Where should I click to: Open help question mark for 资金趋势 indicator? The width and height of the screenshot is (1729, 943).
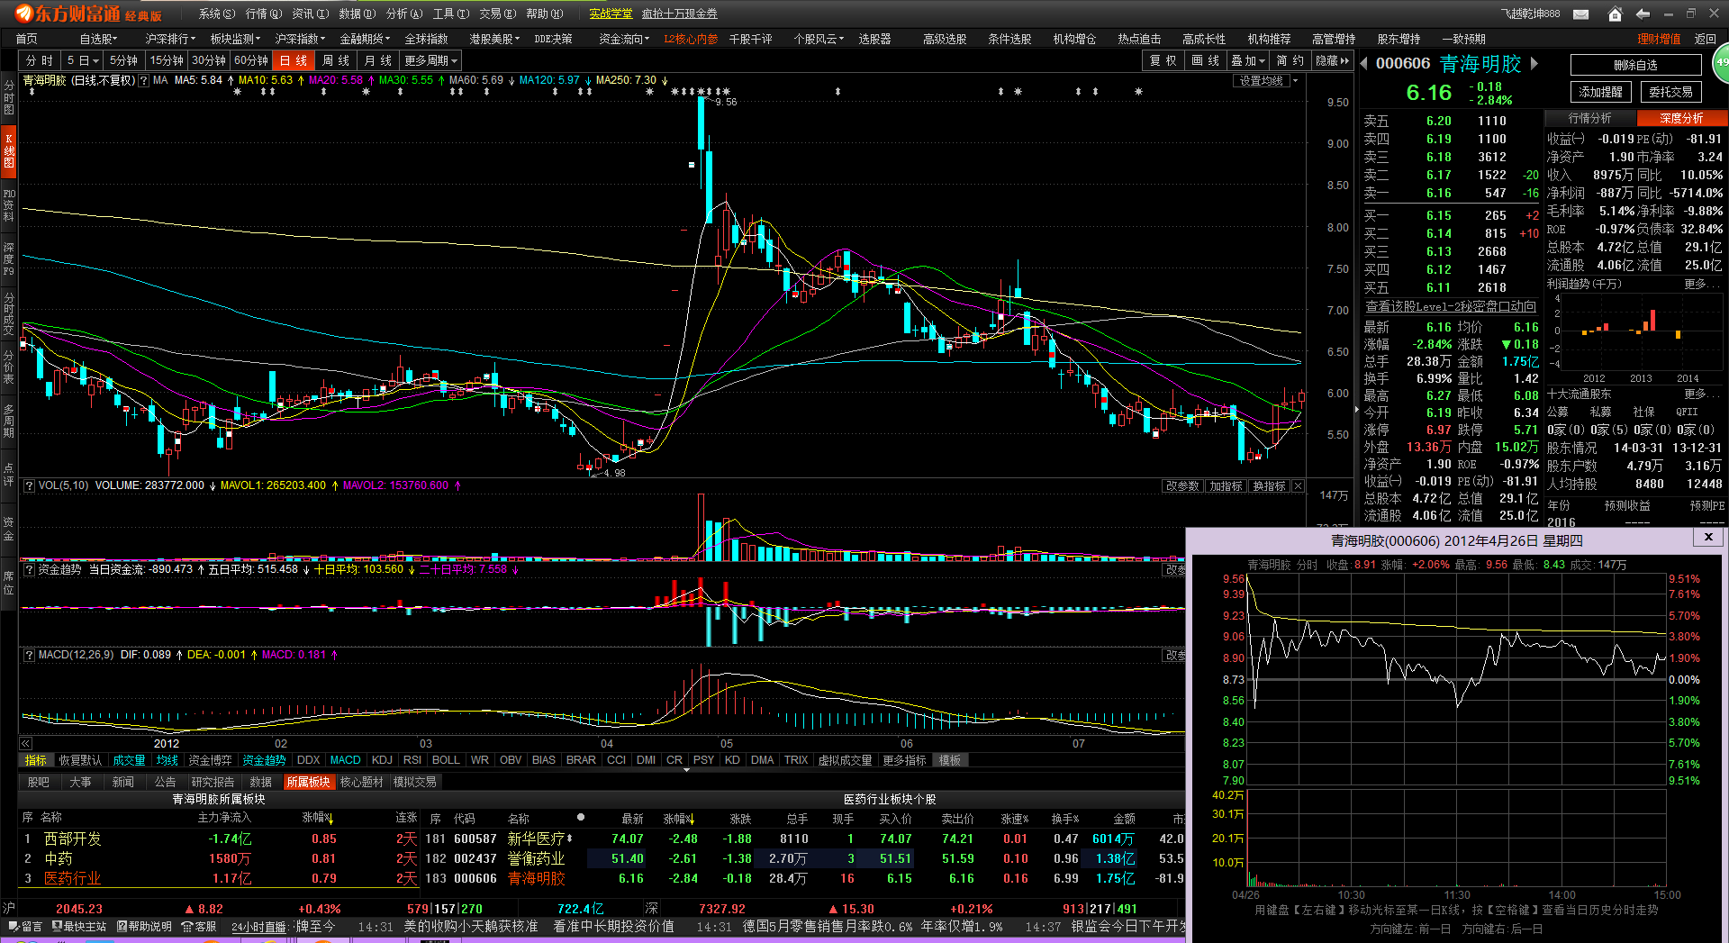pos(29,569)
